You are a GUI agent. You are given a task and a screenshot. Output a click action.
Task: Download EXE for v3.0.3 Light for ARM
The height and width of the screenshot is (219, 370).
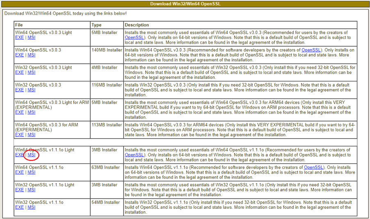coord(19,112)
